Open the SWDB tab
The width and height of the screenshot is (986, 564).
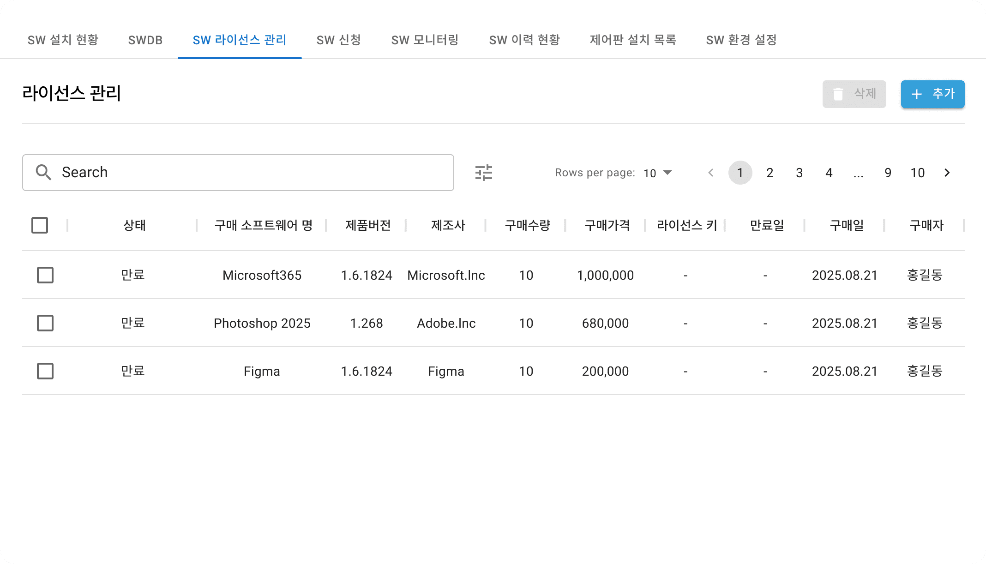(x=145, y=40)
